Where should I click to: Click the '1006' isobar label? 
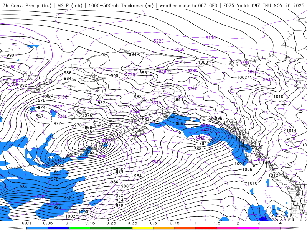click(x=247, y=169)
